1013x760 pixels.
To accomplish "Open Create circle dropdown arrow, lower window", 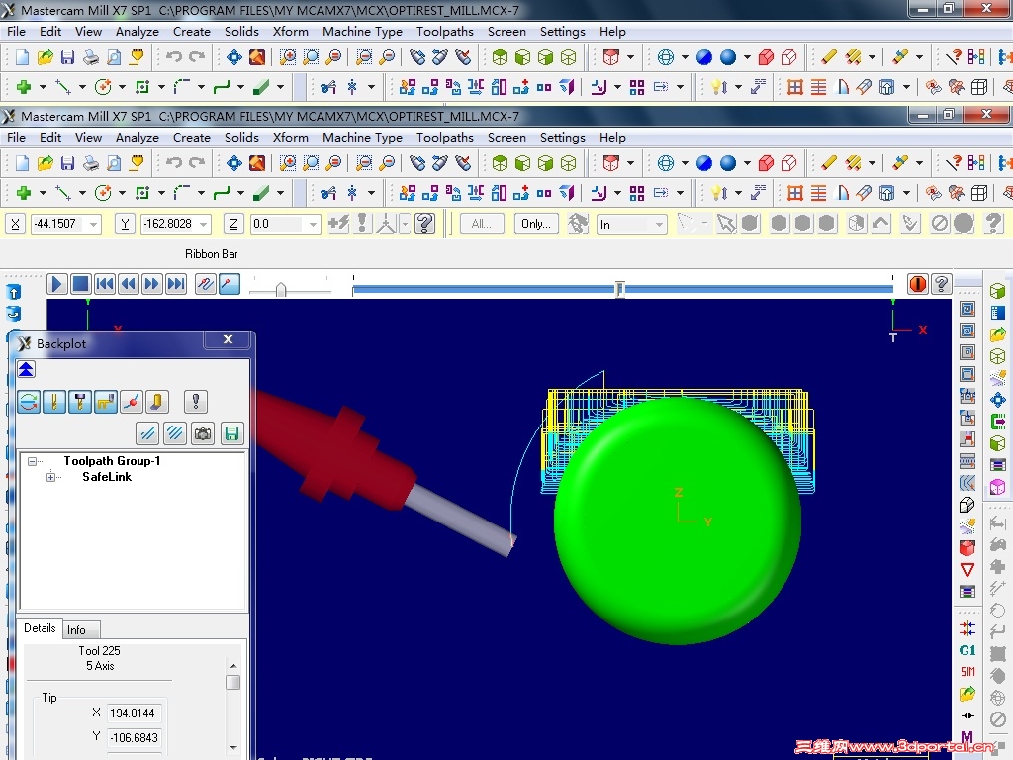I will [x=122, y=192].
